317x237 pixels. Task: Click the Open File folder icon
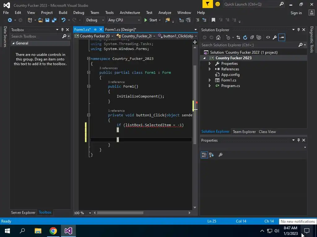pyautogui.click(x=41, y=20)
